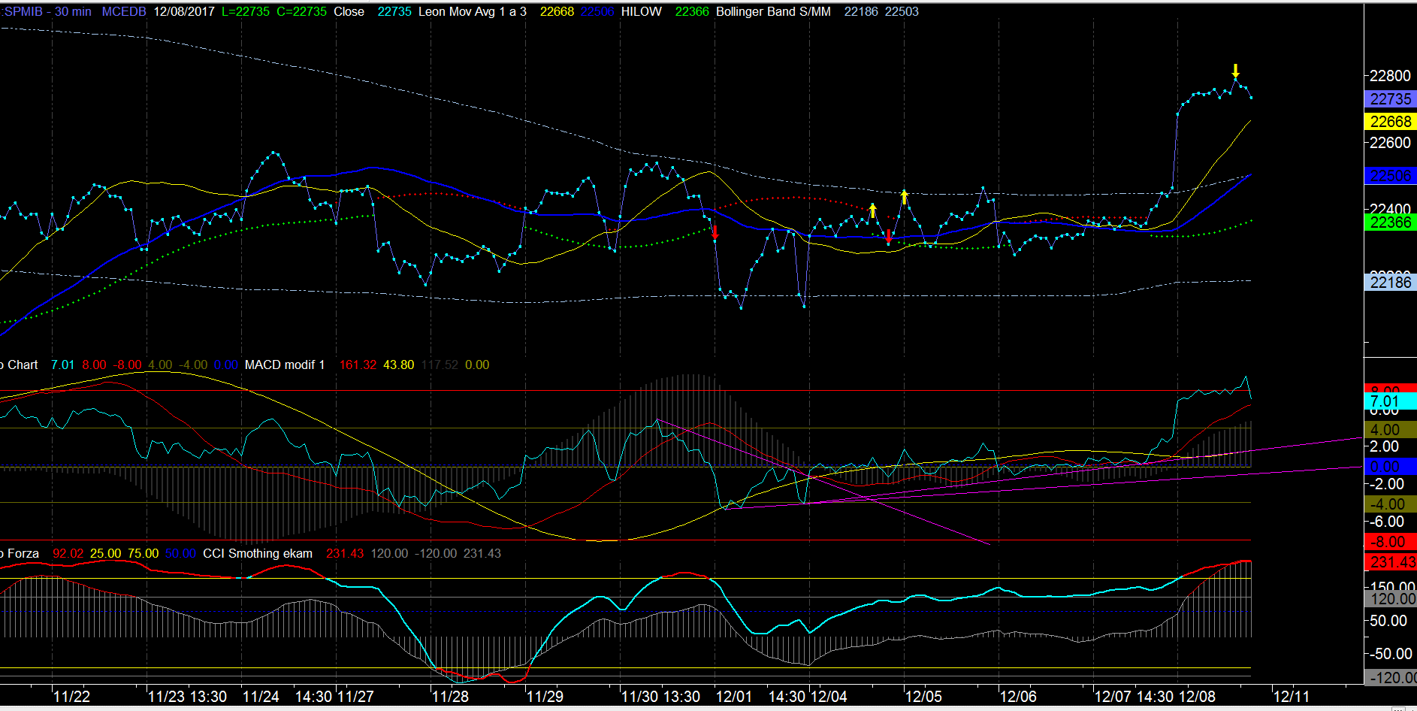Click the Forza indicator label
The width and height of the screenshot is (1417, 711).
23,554
